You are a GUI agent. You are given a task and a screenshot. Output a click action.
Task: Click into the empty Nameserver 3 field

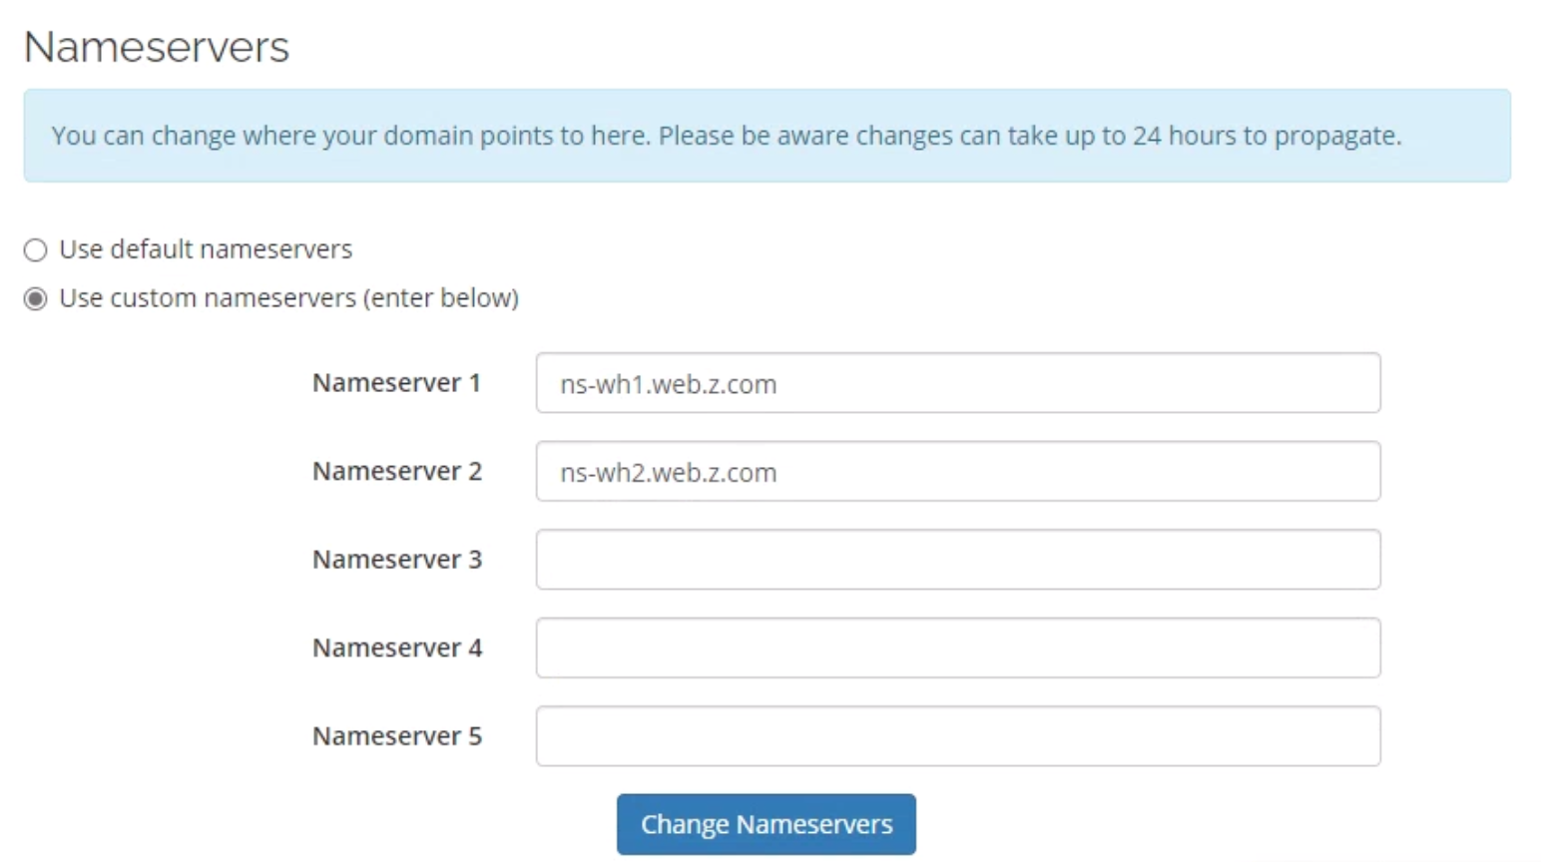click(958, 560)
